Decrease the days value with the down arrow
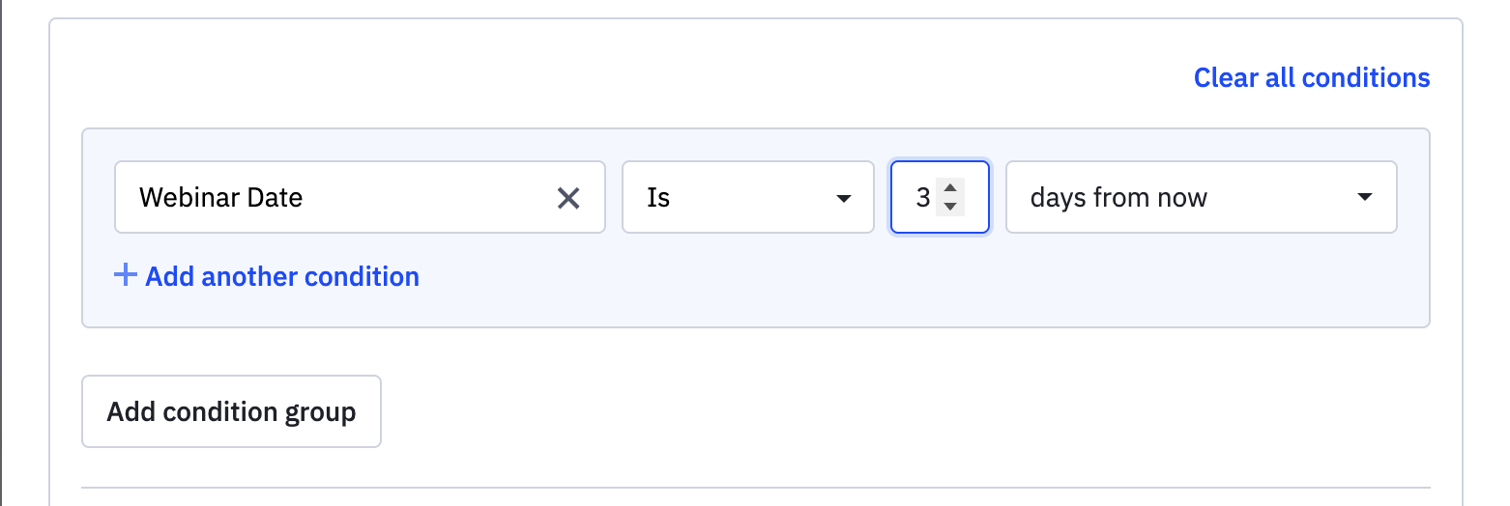Viewport: 1510px width, 506px height. coord(950,207)
